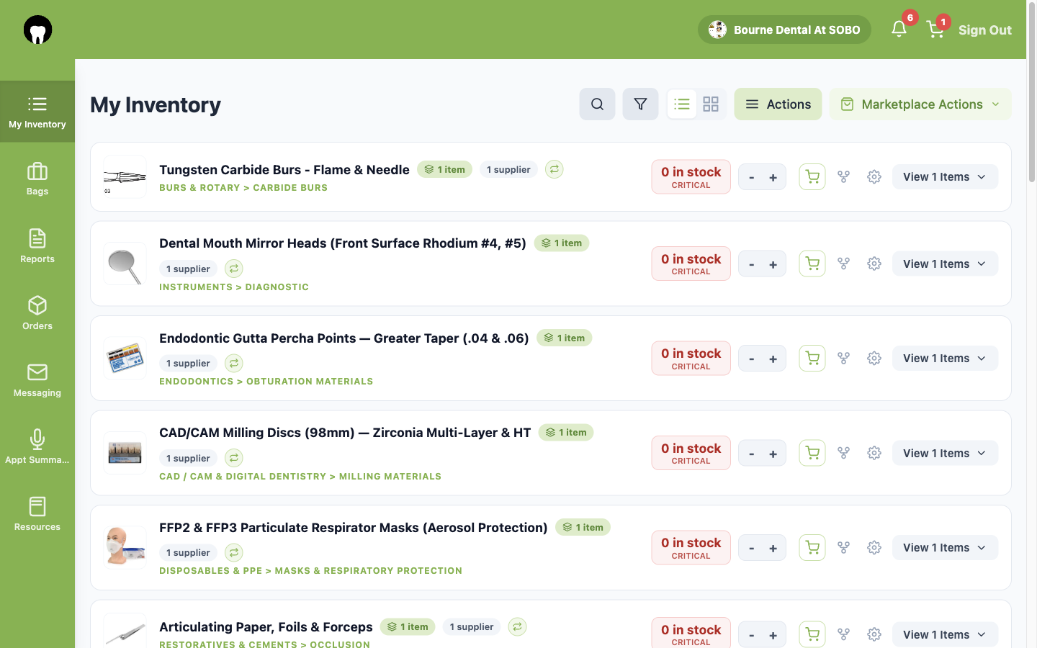This screenshot has width=1037, height=648.
Task: Click the tooth logo icon
Action: [x=37, y=30]
